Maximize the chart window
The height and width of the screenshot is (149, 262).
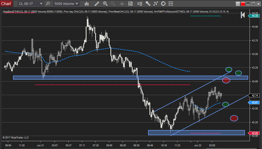(x=253, y=4)
